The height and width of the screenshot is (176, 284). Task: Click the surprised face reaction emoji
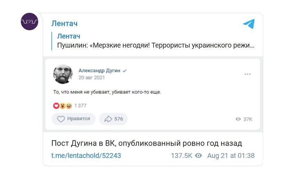[x=63, y=106]
